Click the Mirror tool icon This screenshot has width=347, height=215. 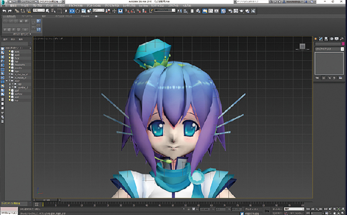pyautogui.click(x=179, y=11)
